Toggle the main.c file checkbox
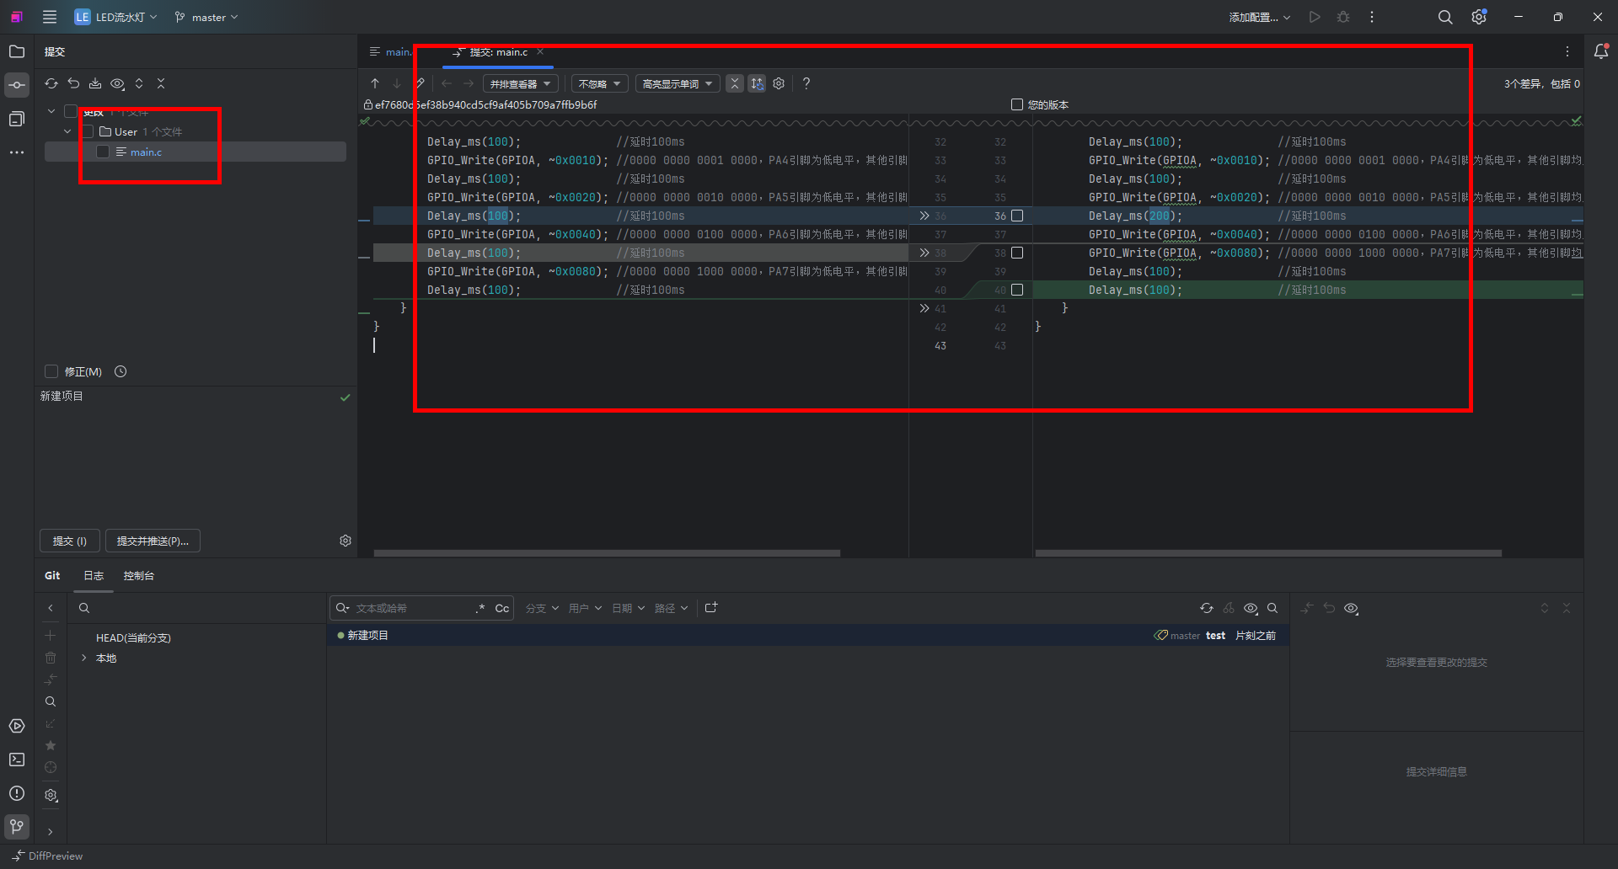 [103, 152]
